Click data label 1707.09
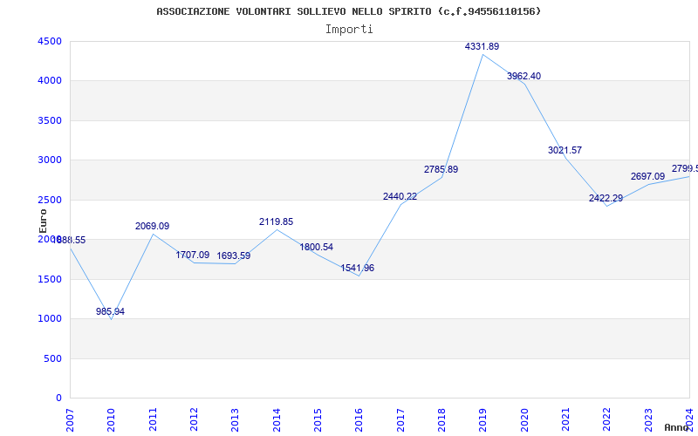 [192, 255]
